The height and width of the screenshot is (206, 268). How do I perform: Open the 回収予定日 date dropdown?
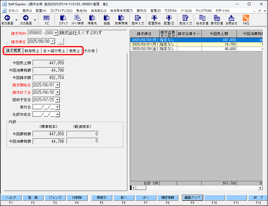57,100
